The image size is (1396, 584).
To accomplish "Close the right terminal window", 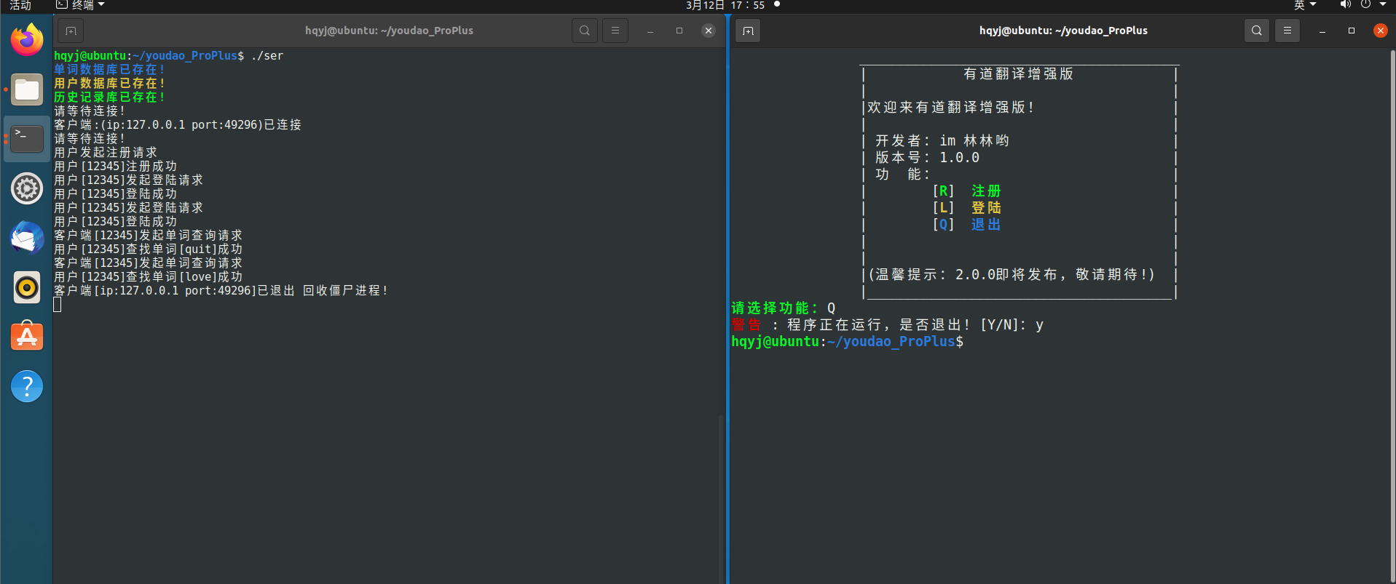I will [x=1381, y=31].
